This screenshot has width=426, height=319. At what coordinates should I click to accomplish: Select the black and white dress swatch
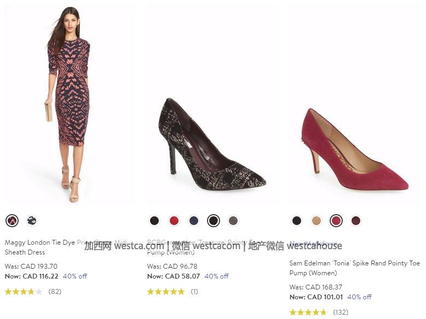coord(32,220)
